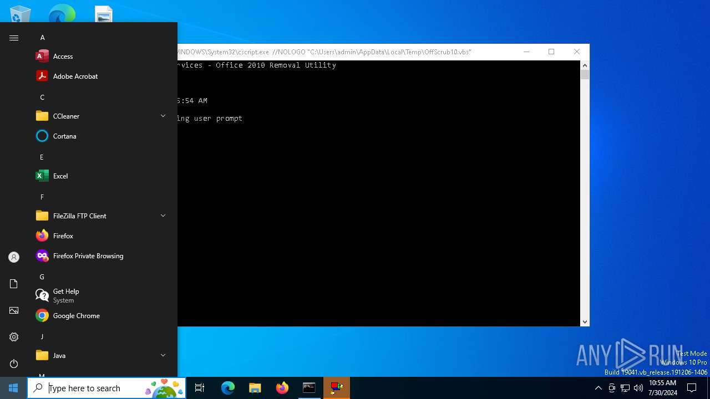
Task: Close the cscript console window
Action: [x=577, y=52]
